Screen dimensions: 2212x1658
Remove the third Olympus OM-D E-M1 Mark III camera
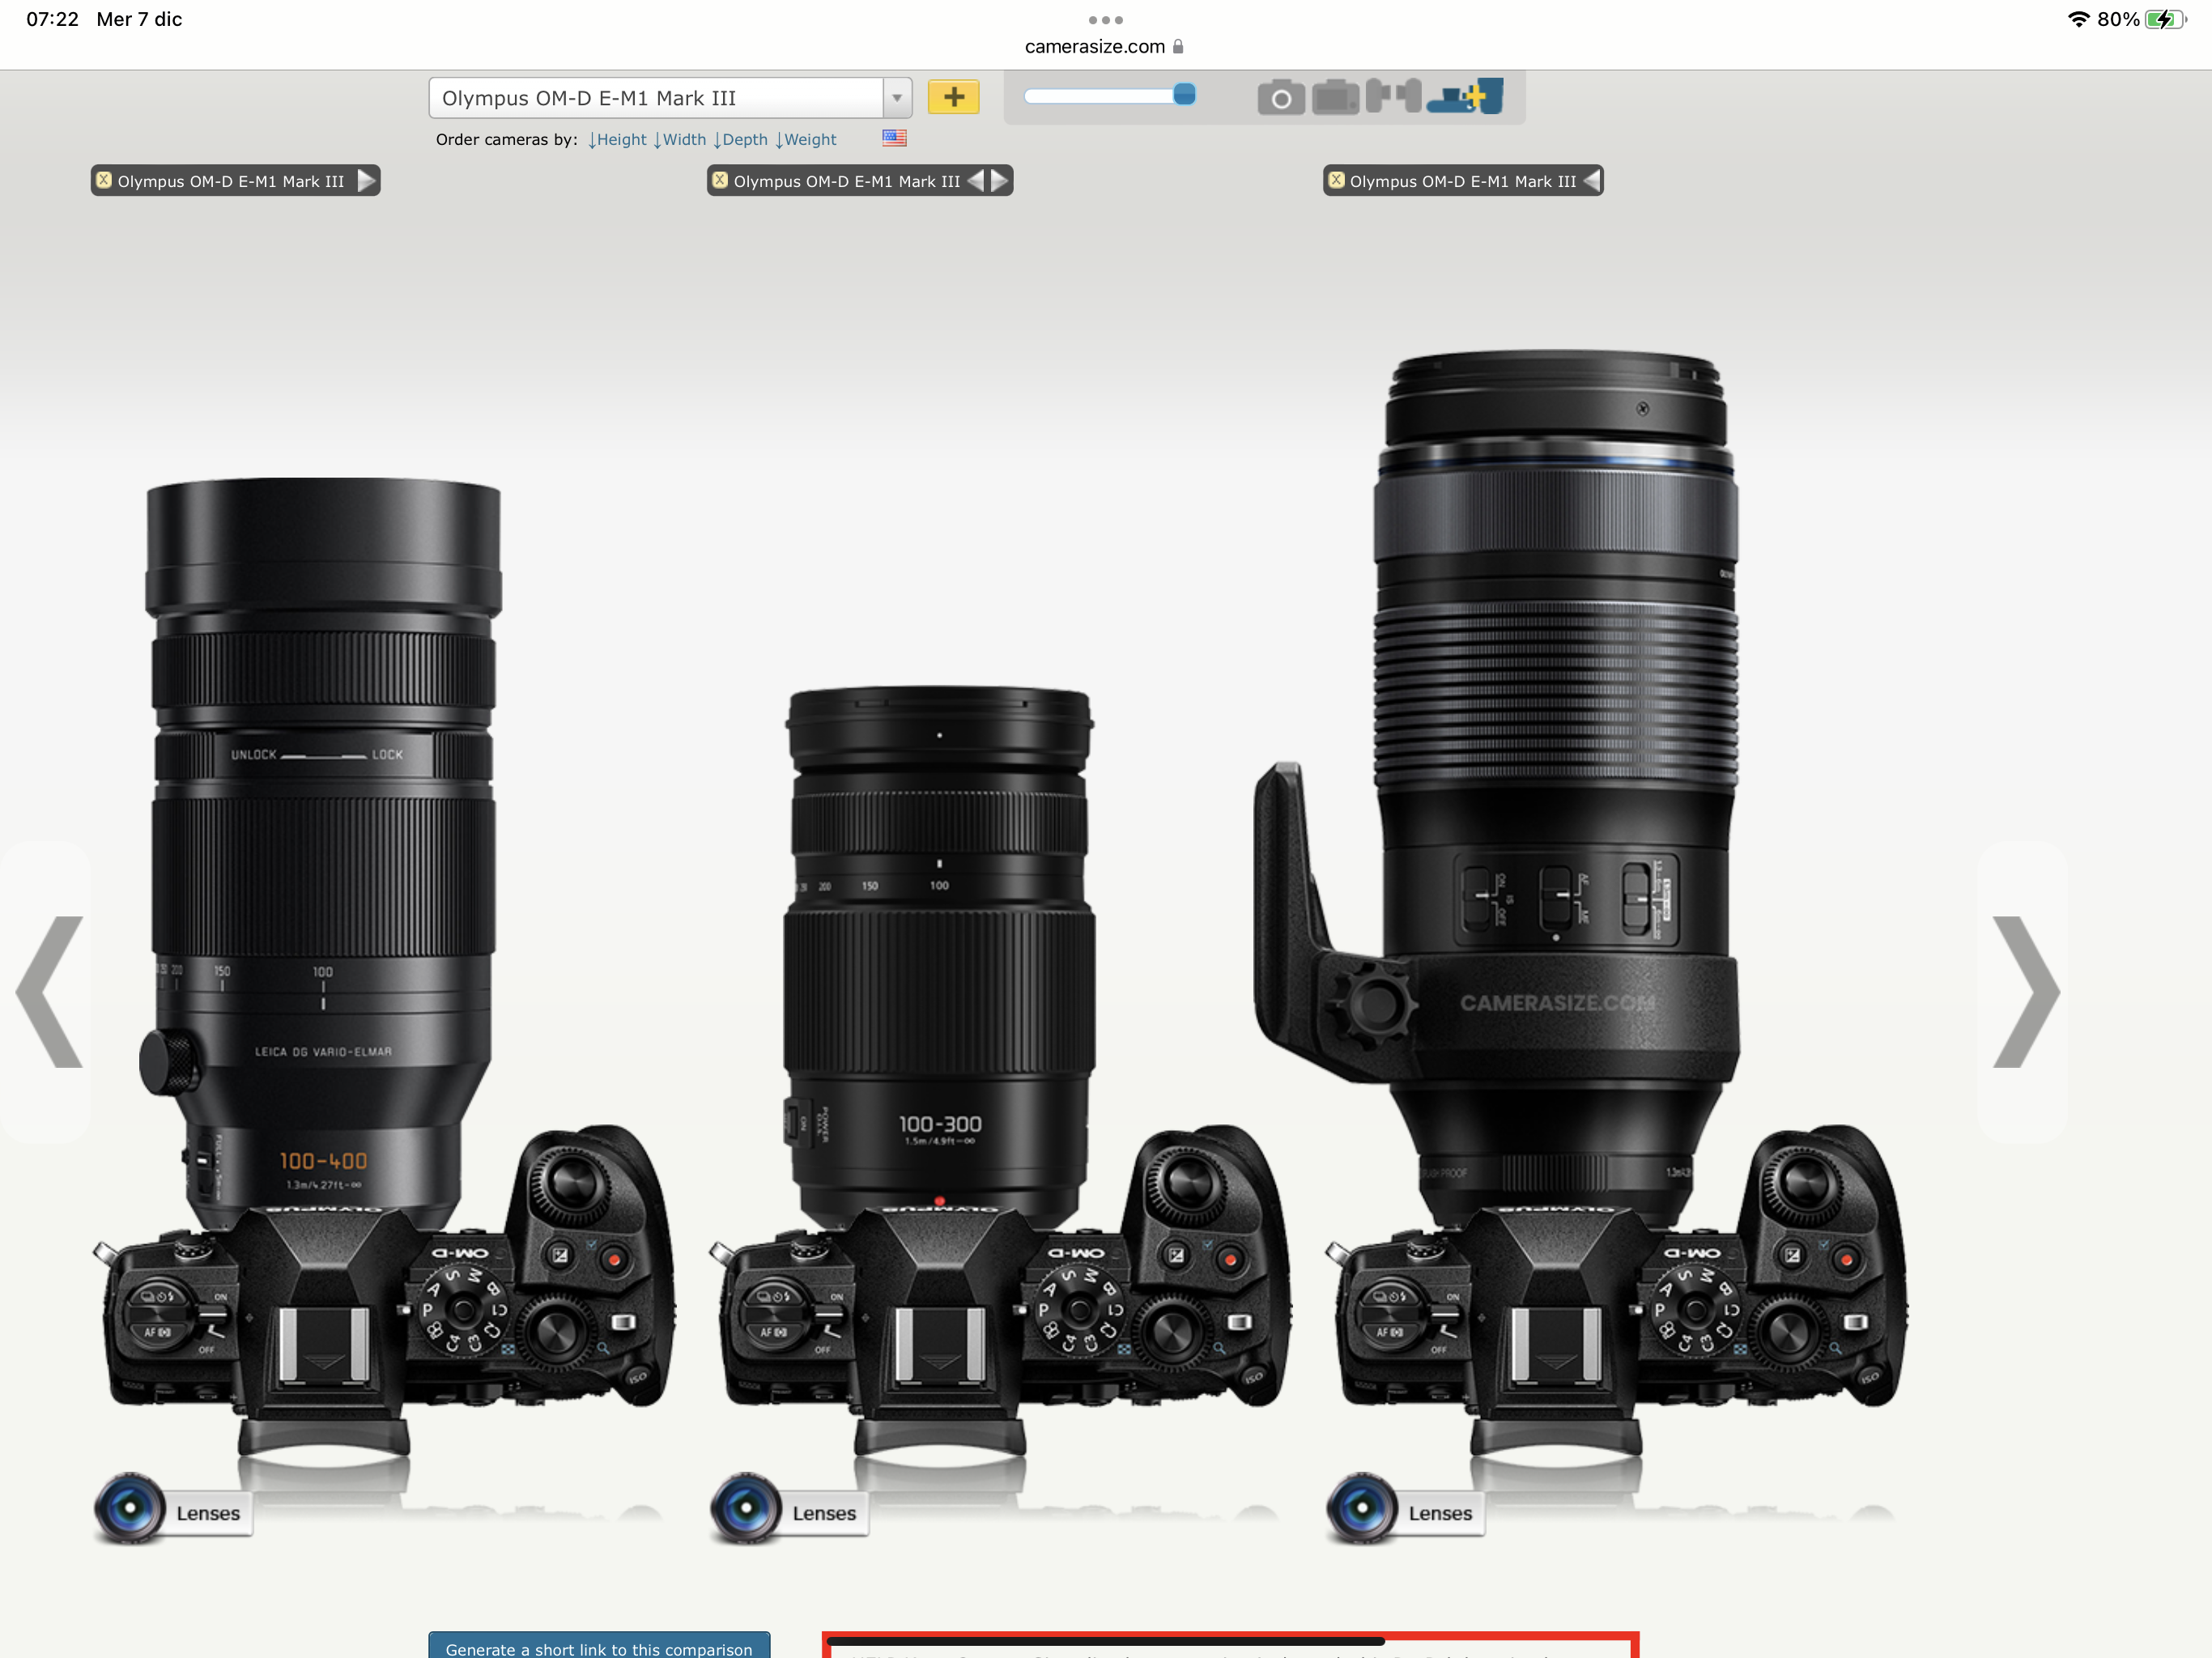click(x=1336, y=180)
